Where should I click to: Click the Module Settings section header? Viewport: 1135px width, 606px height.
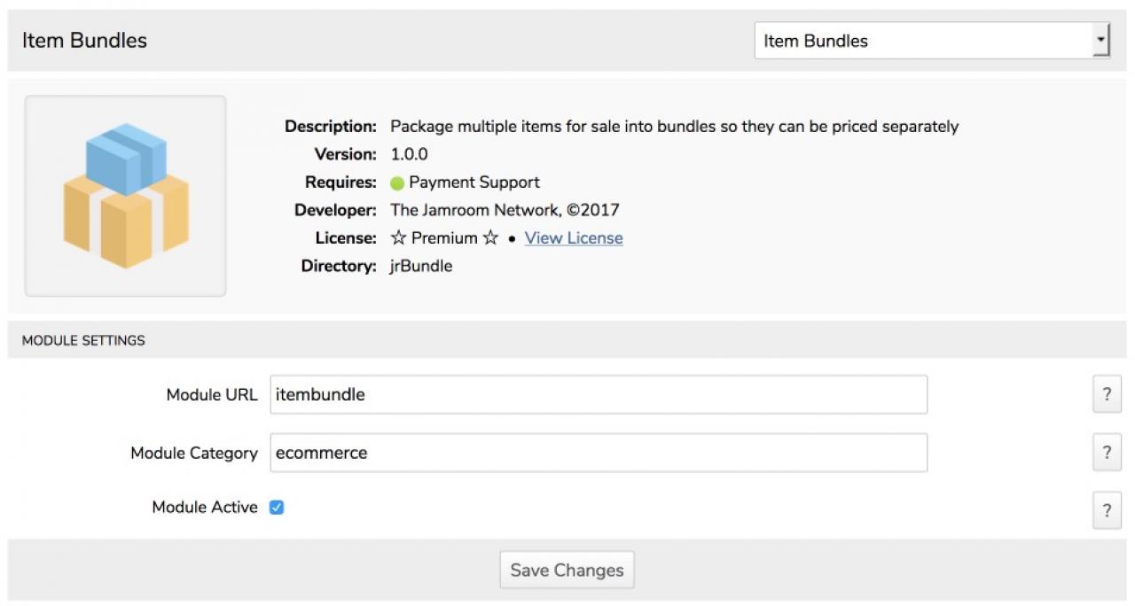tap(83, 340)
